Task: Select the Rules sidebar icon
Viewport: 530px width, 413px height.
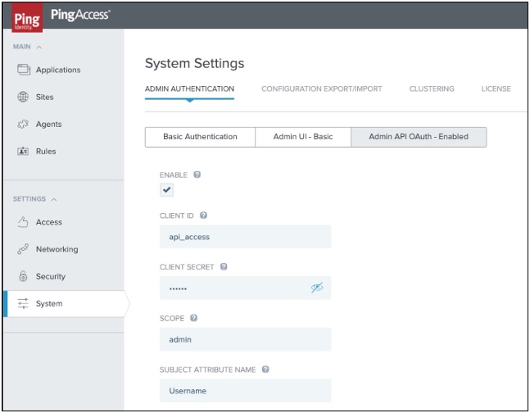Action: tap(23, 152)
